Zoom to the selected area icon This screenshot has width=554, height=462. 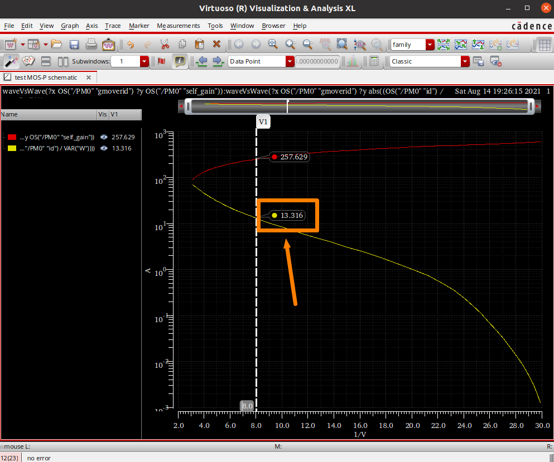342,44
